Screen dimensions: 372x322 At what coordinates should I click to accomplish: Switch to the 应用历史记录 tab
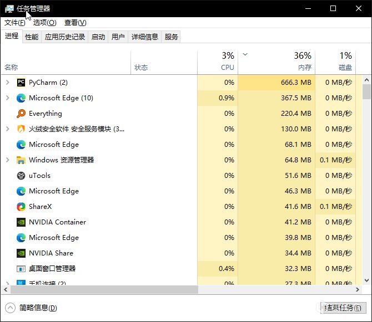pyautogui.click(x=65, y=37)
